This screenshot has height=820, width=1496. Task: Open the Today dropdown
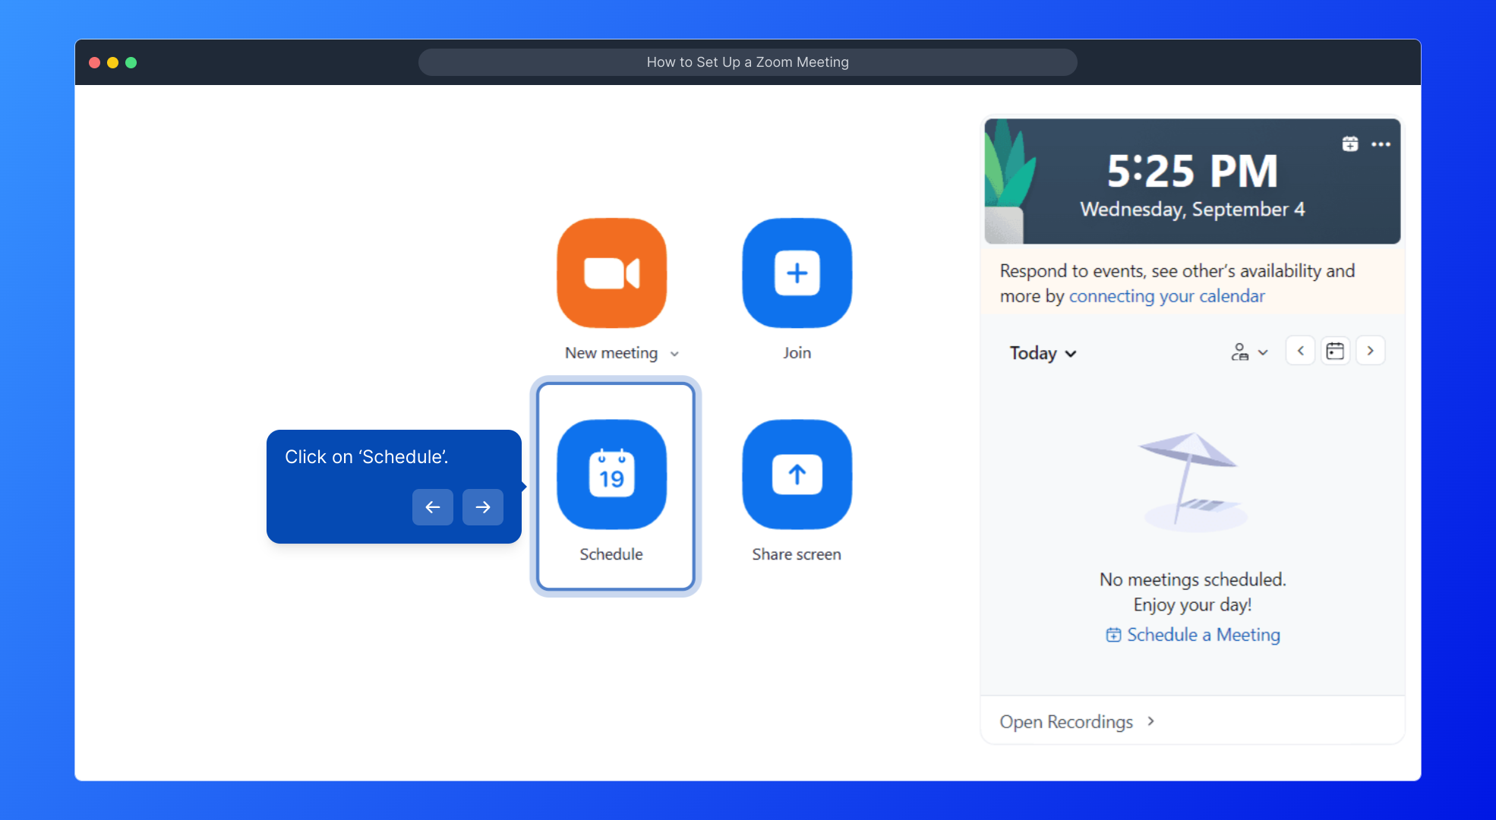click(x=1043, y=353)
